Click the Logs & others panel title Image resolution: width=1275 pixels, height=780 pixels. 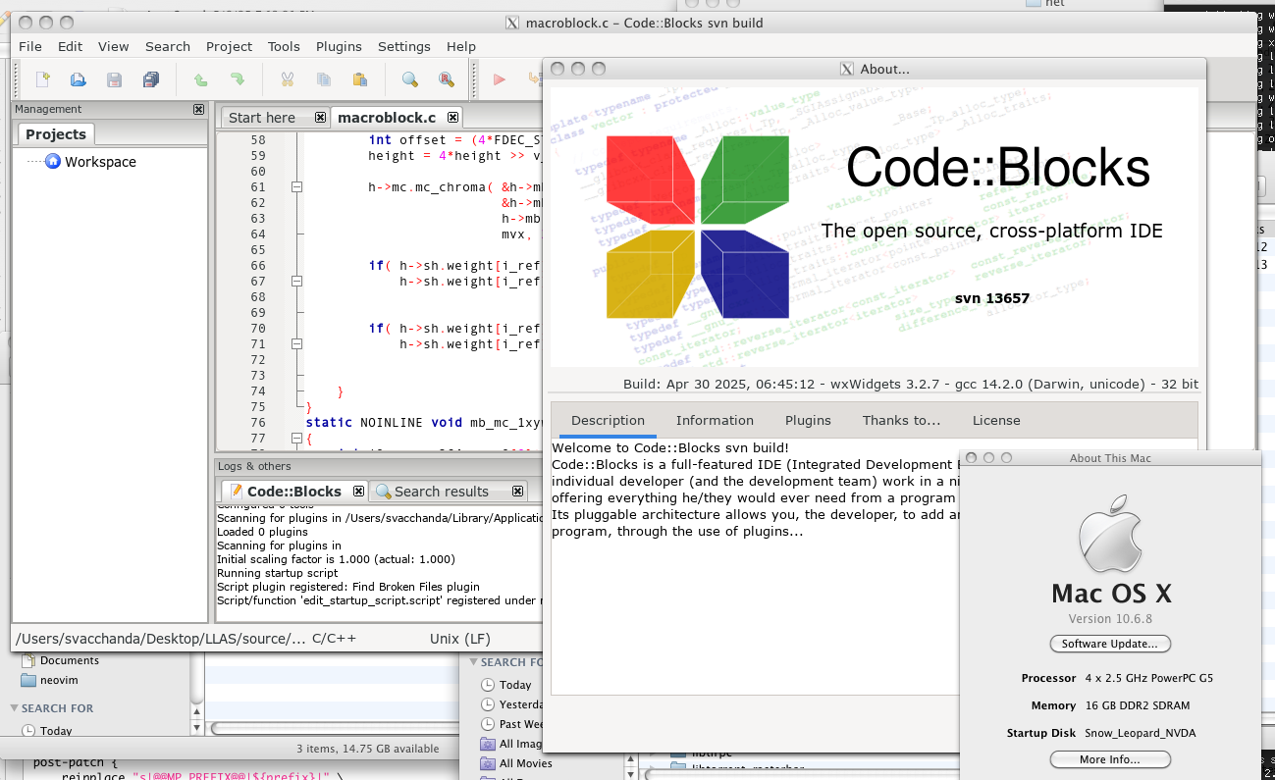[x=254, y=466]
